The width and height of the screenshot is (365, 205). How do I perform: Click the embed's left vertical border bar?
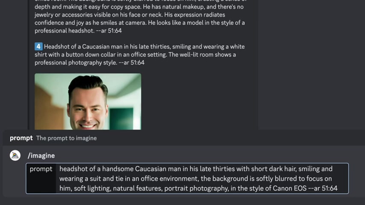point(28,64)
